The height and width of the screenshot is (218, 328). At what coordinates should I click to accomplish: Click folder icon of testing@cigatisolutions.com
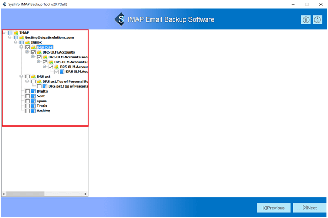pyautogui.click(x=22, y=38)
